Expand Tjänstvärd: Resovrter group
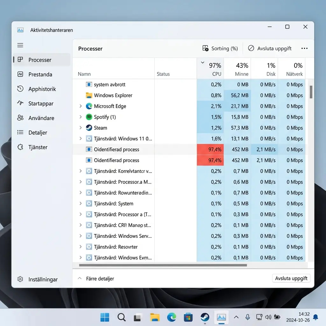This screenshot has width=326, height=326. pyautogui.click(x=81, y=247)
